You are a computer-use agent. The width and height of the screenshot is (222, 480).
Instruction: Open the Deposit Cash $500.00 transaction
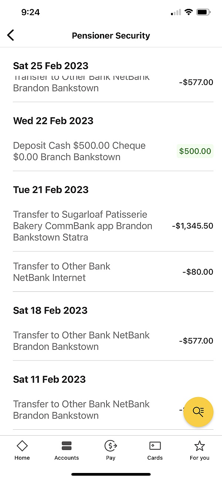coord(79,151)
